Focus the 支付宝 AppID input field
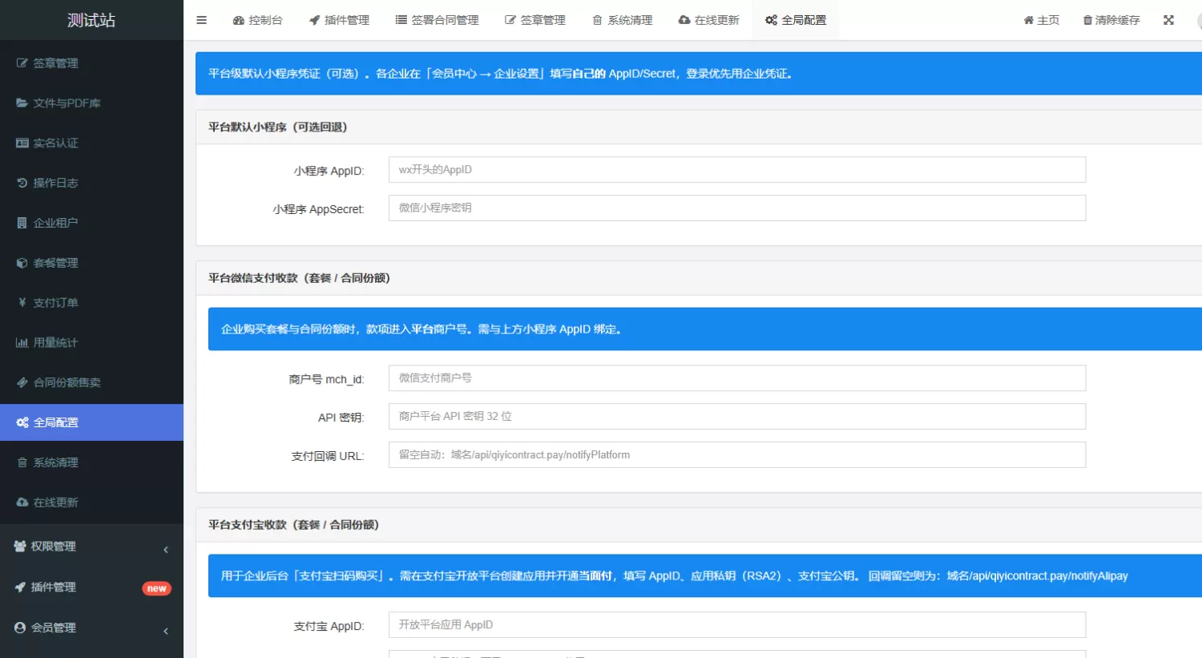Screen dimensions: 1202x658 point(737,625)
